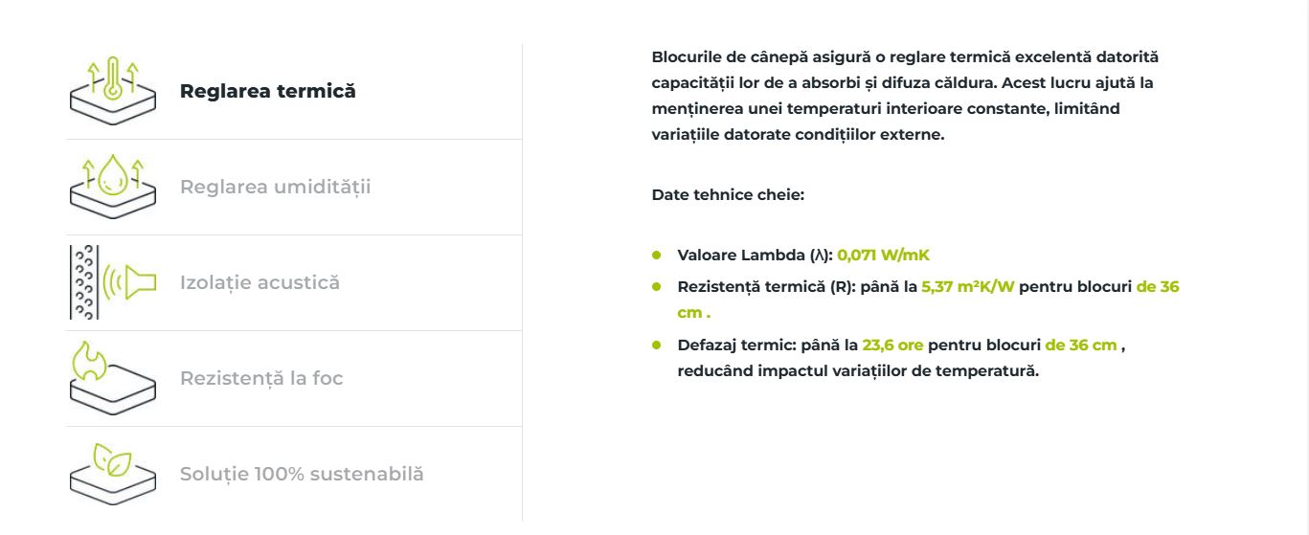The width and height of the screenshot is (1309, 535).
Task: Click the Valoare Lambda bullet label
Action: 755,256
